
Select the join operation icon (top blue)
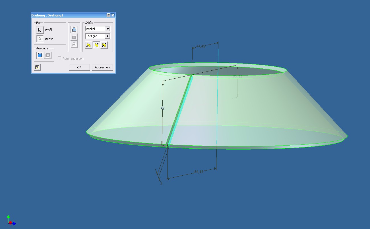click(74, 29)
